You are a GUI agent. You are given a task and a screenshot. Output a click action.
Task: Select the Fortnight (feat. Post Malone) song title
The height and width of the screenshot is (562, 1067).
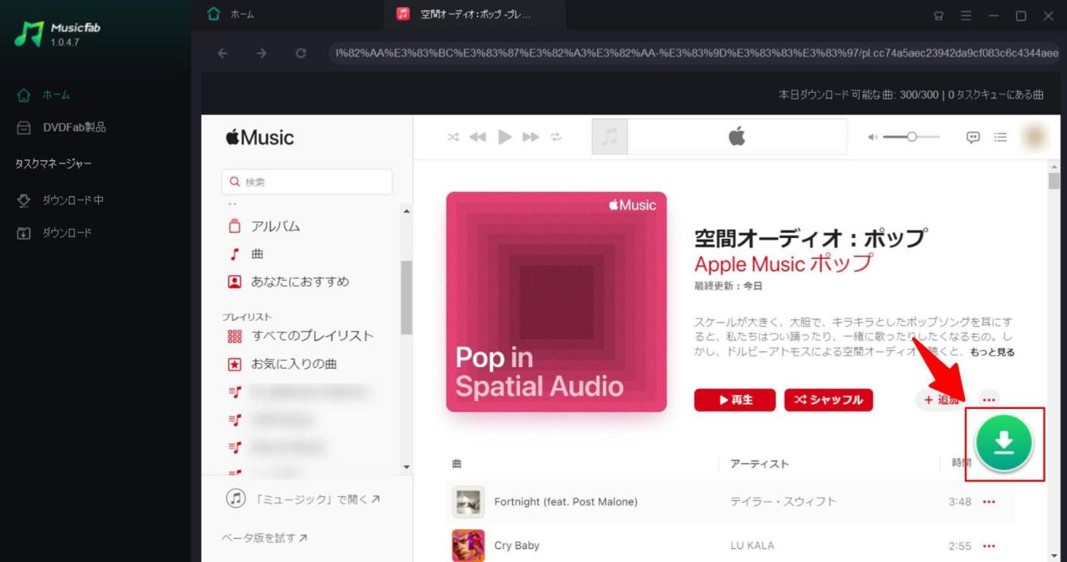tap(566, 502)
